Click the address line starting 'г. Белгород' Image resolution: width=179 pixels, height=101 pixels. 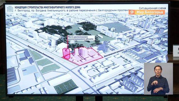[x=74, y=10]
